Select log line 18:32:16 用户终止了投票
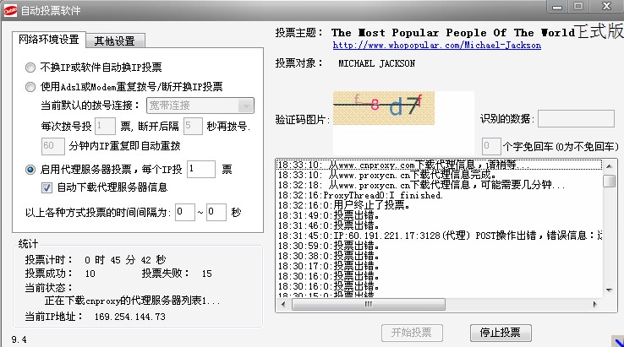Screen dimensions: 624x347 coord(439,205)
